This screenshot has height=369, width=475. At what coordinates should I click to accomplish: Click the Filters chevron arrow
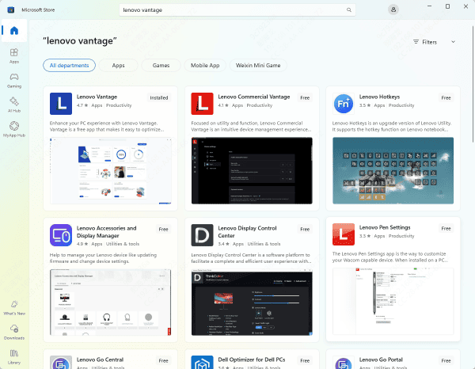coord(453,42)
